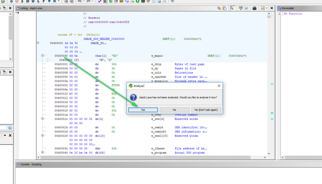Image resolution: width=322 pixels, height=184 pixels.
Task: Click the Listing vertical scrollbar thumb
Action: (x=269, y=17)
